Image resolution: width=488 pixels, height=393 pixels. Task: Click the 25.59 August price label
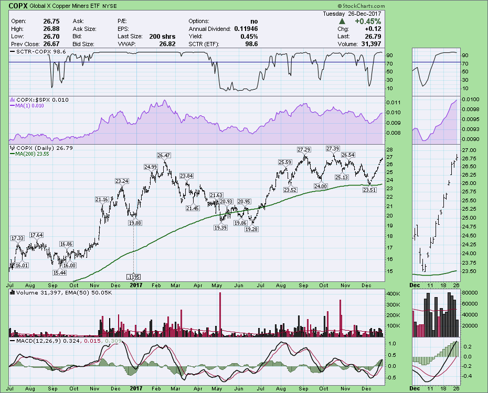[x=285, y=162]
